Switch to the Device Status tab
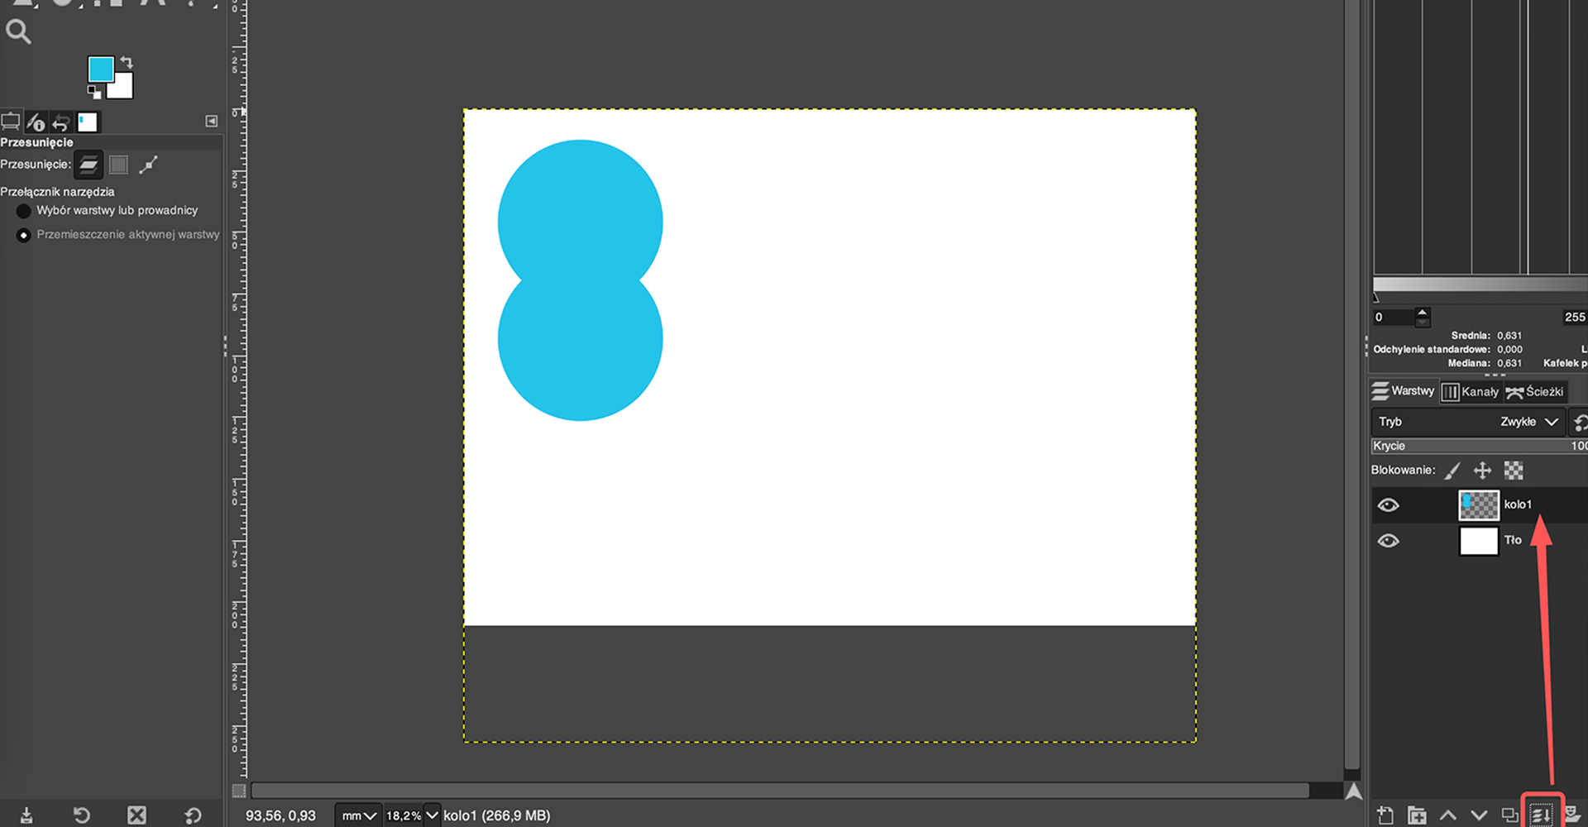The image size is (1588, 827). click(x=36, y=122)
